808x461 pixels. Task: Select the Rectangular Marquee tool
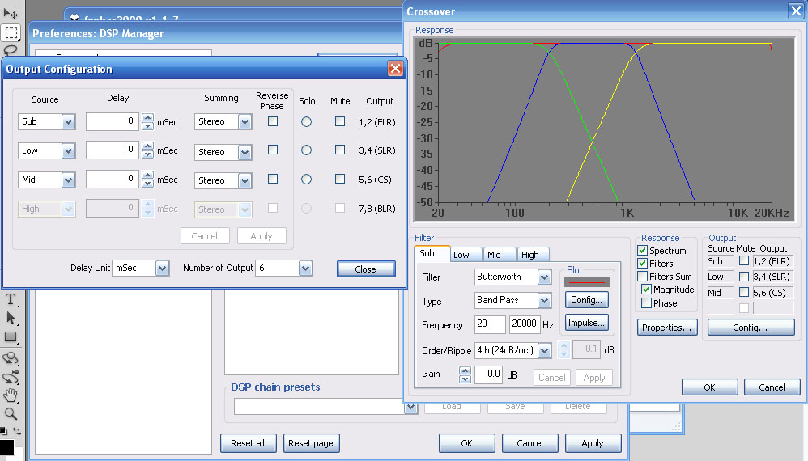tap(11, 32)
